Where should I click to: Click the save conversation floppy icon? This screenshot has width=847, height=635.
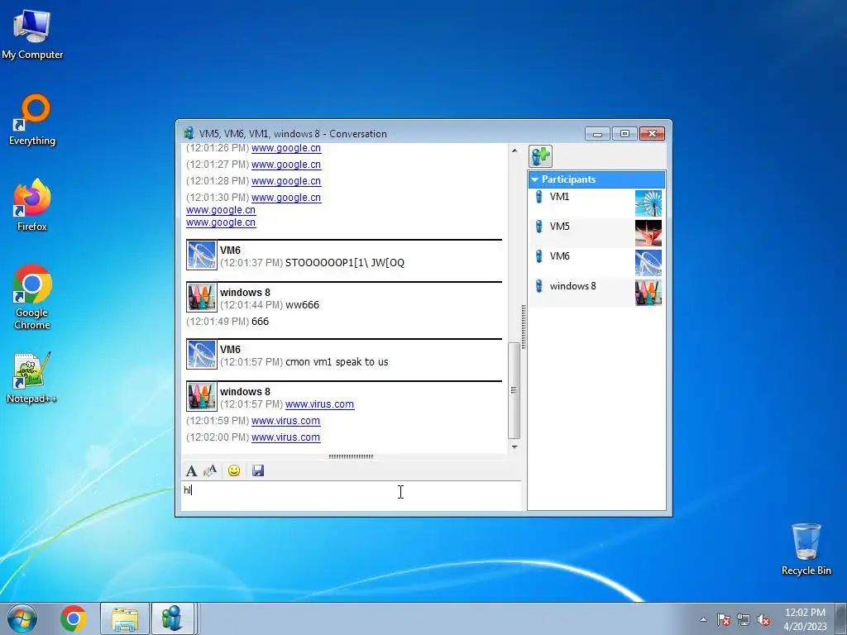tap(258, 470)
